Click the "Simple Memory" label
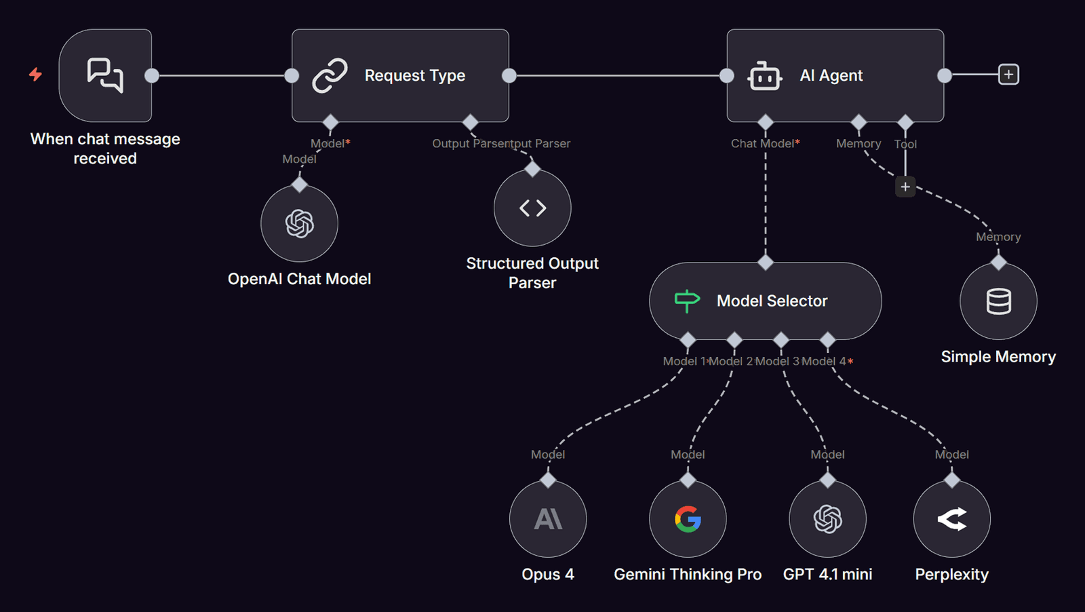Screen dimensions: 1085x612 click(998, 357)
